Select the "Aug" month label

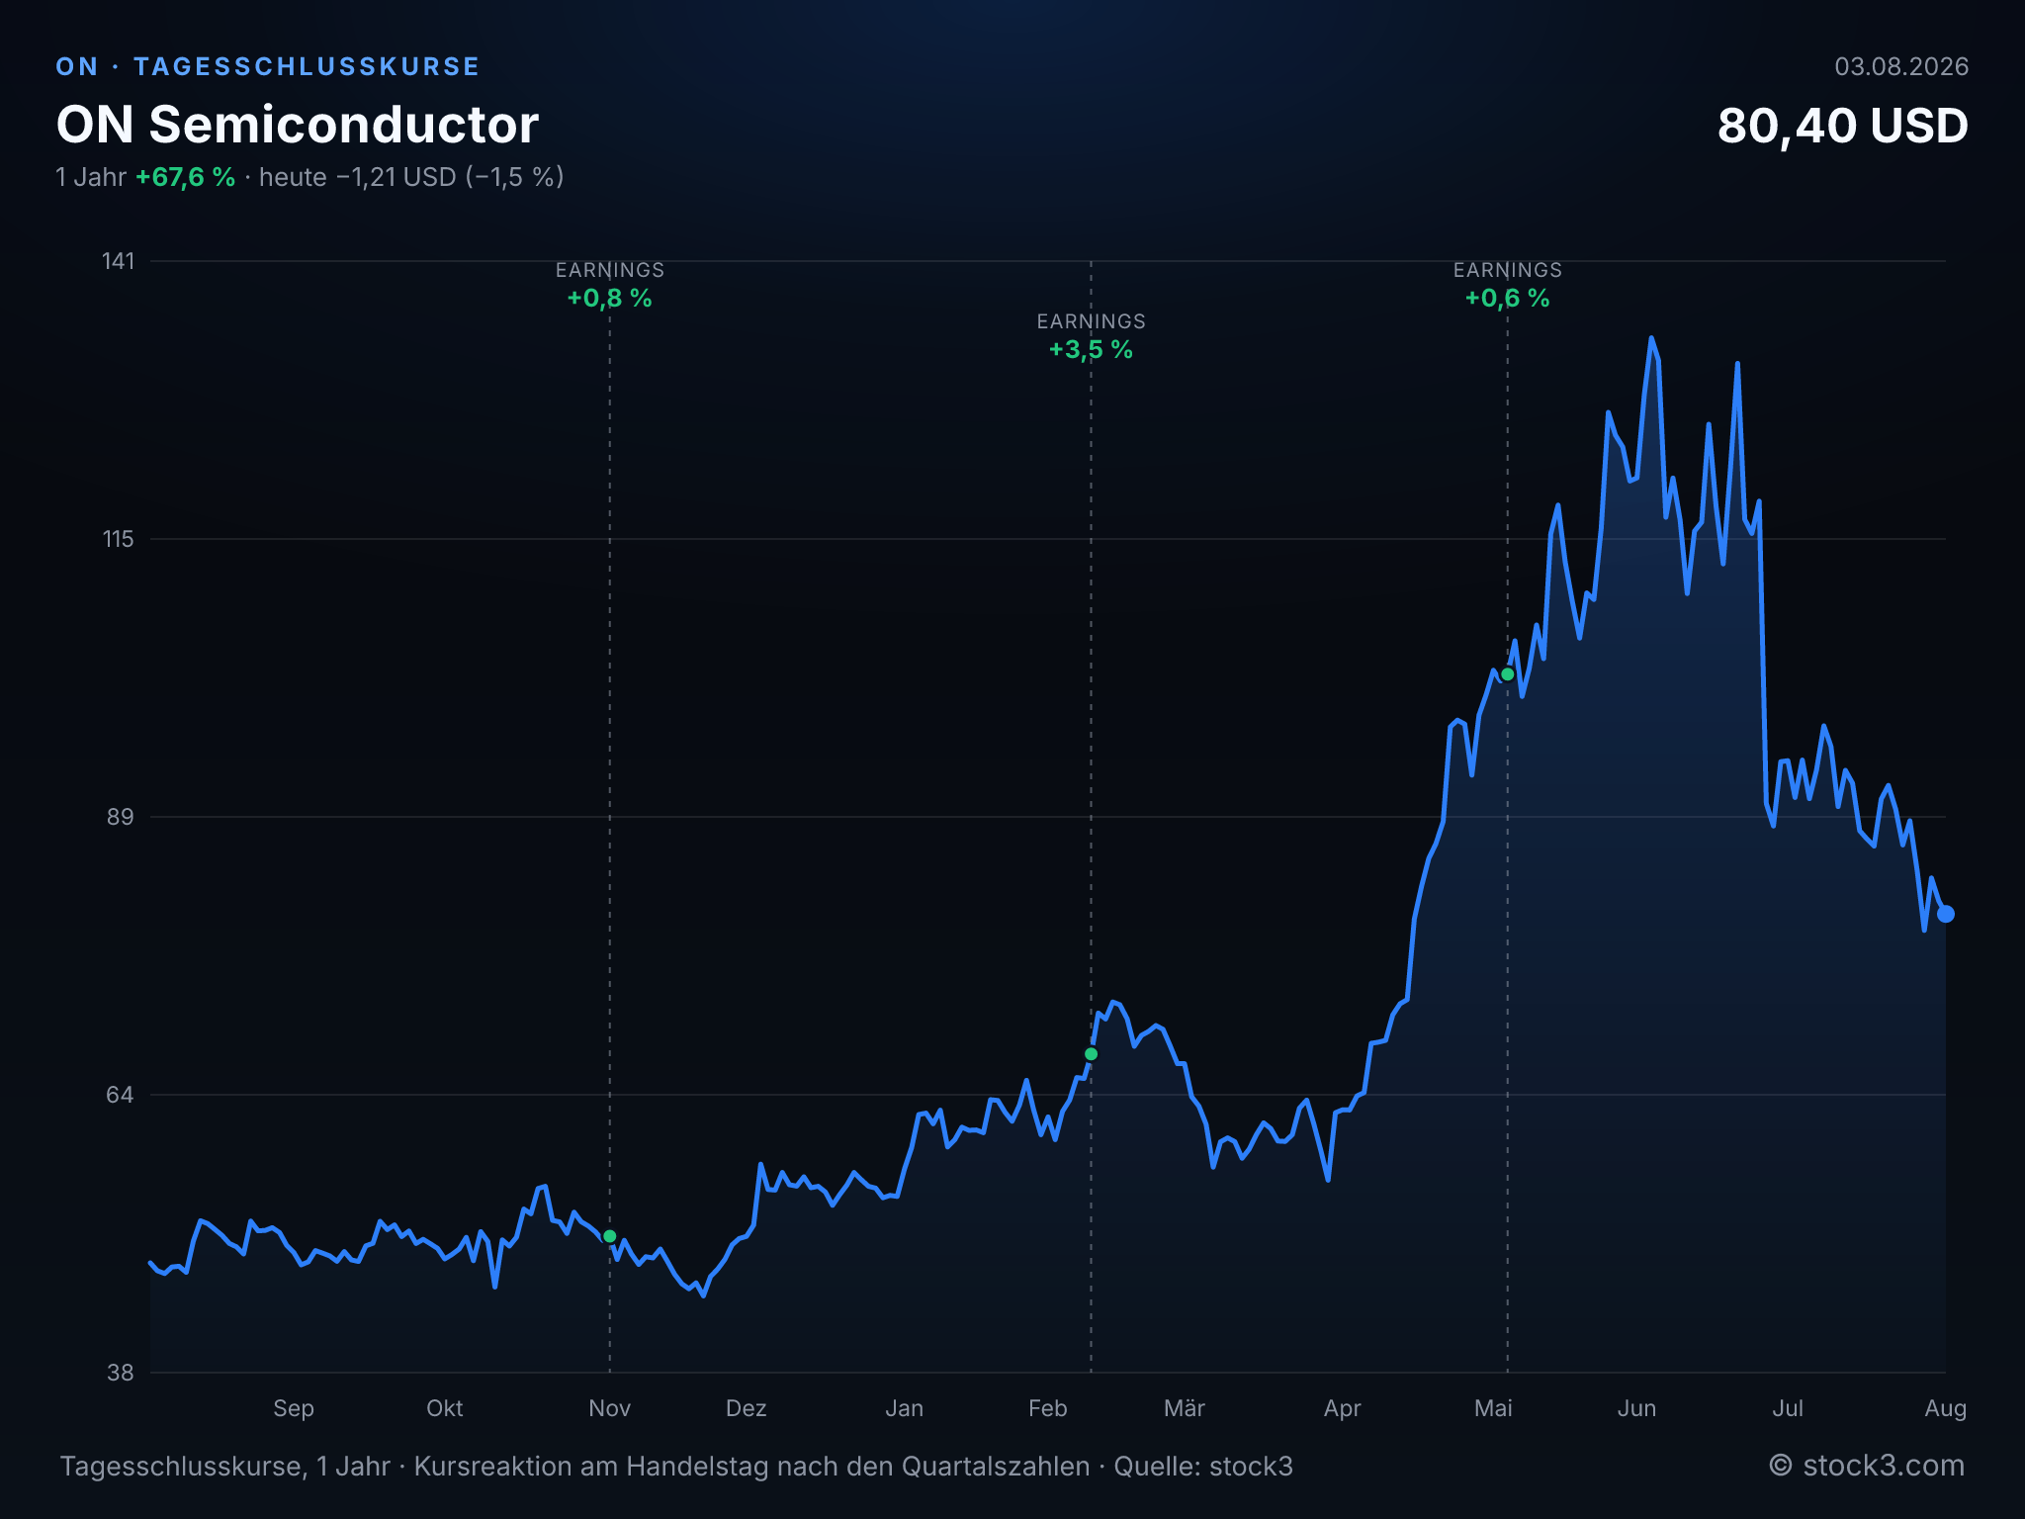(x=1946, y=1408)
